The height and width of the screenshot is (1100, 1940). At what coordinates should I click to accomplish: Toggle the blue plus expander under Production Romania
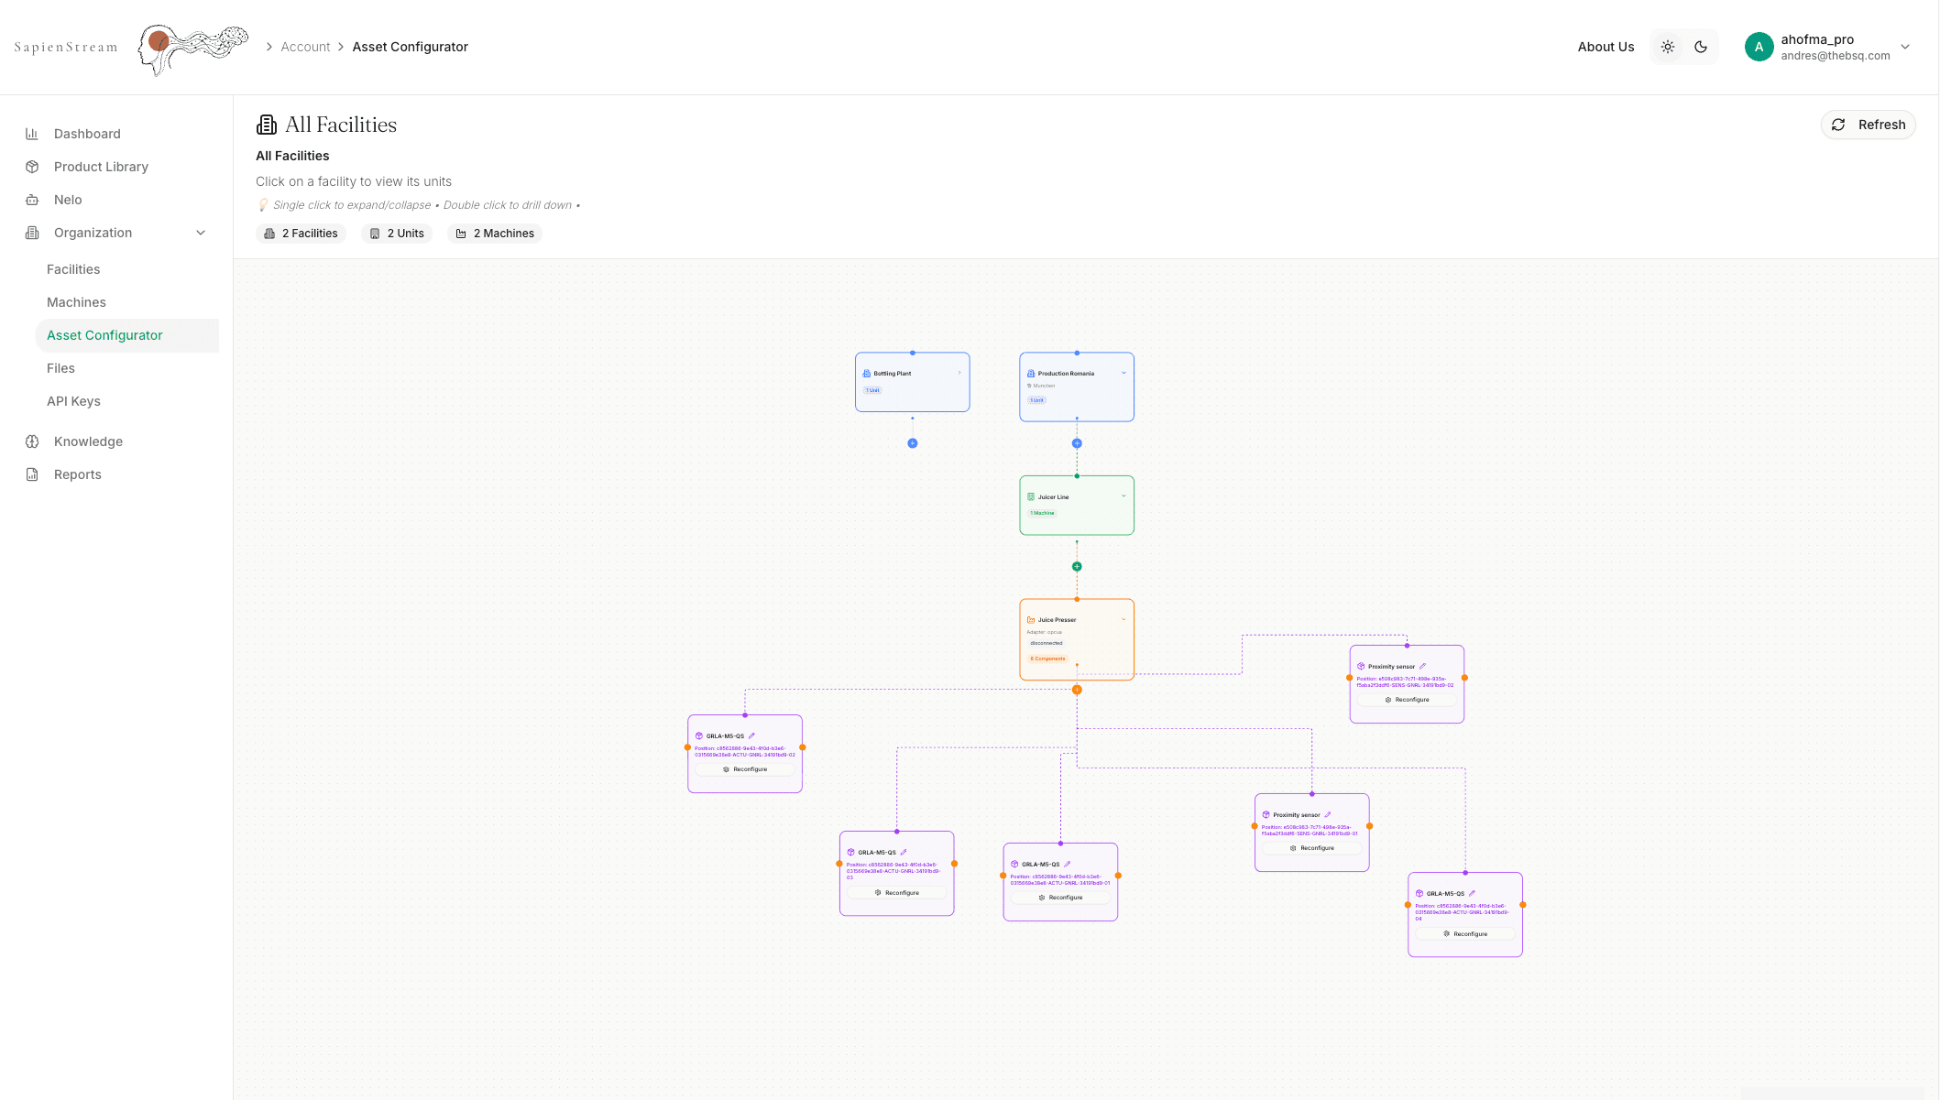[x=1077, y=442]
